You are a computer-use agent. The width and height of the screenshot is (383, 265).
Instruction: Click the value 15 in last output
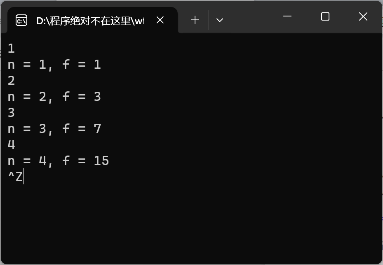tap(101, 160)
